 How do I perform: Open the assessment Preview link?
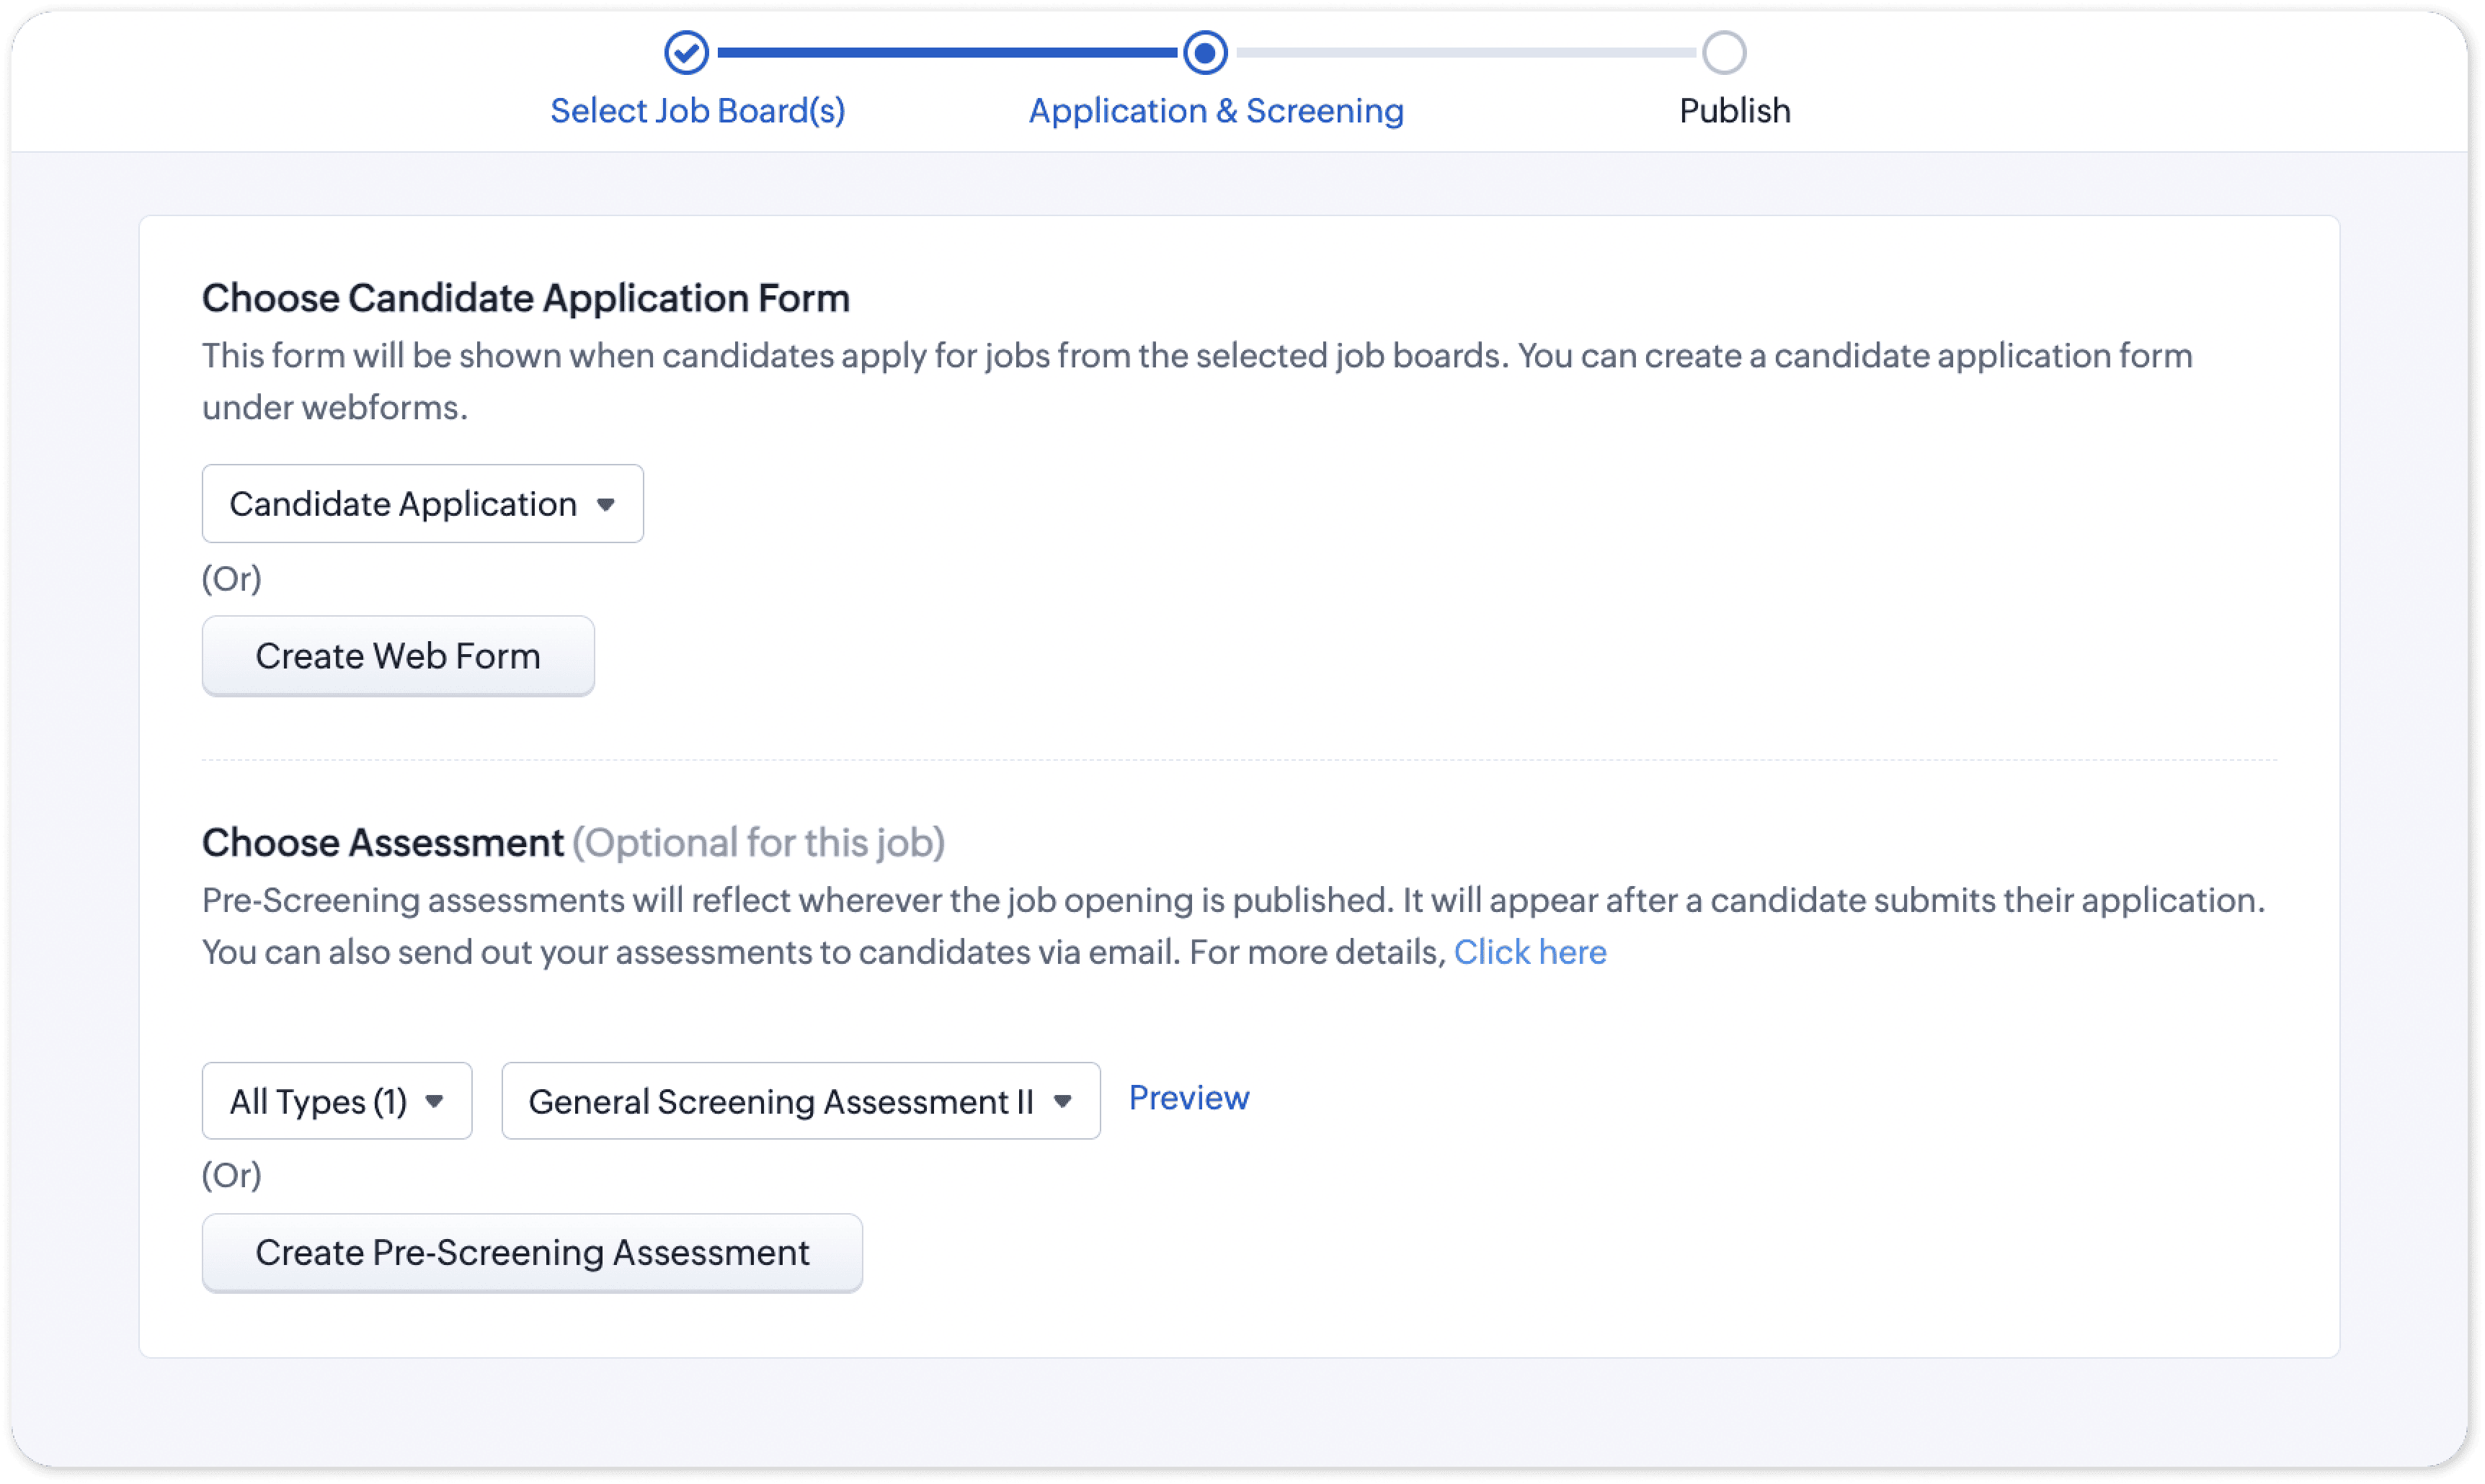(x=1188, y=1098)
